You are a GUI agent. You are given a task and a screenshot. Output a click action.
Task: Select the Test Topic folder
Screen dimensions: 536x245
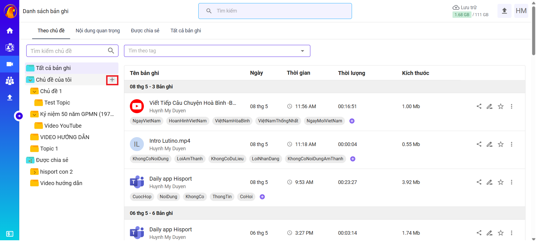tap(57, 103)
